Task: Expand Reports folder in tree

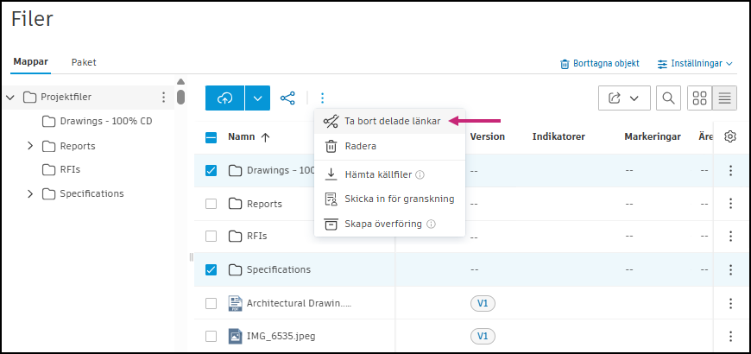Action: click(30, 146)
